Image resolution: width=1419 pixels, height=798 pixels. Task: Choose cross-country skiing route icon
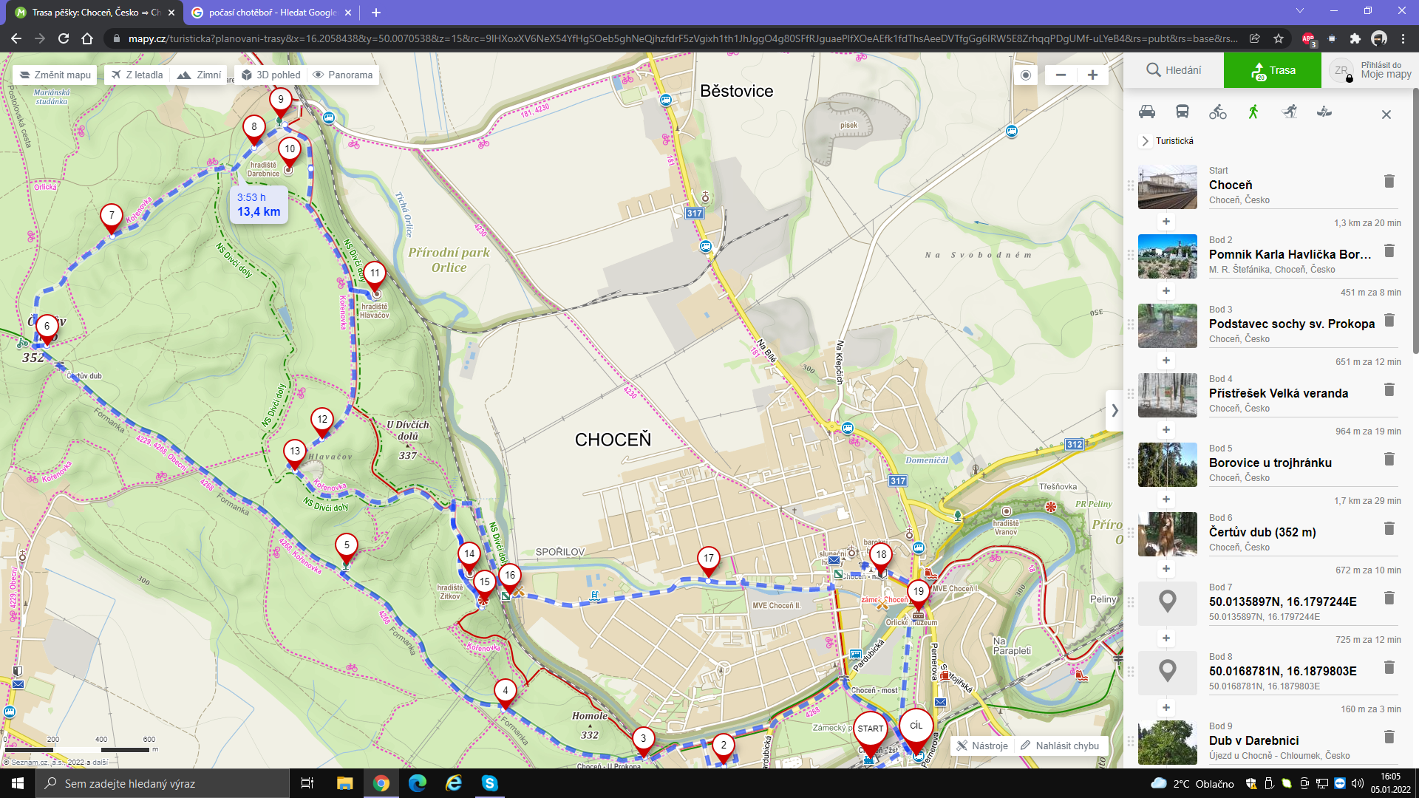pyautogui.click(x=1290, y=112)
